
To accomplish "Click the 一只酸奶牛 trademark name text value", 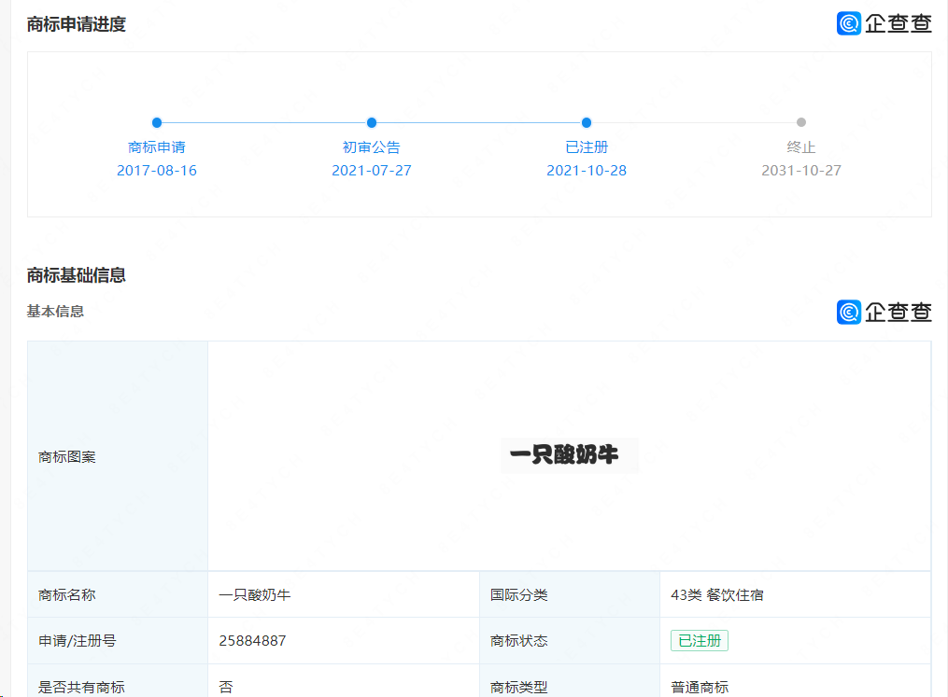I will pyautogui.click(x=254, y=594).
